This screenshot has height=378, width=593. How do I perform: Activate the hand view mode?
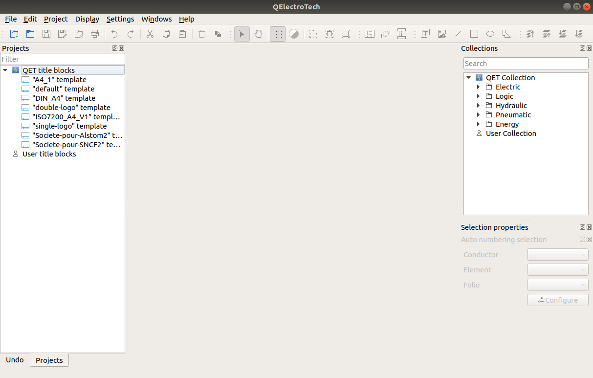click(258, 34)
